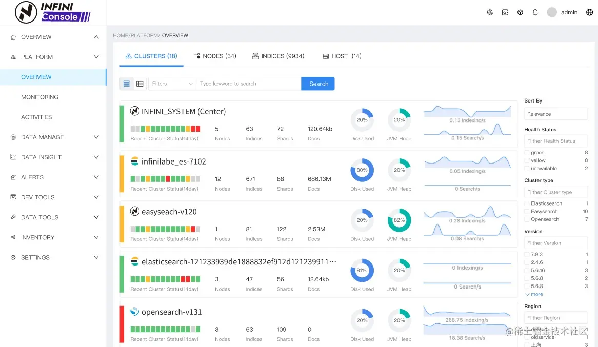Collapse the OVERVIEW sidebar section chevron
This screenshot has height=347, width=598.
coord(96,37)
